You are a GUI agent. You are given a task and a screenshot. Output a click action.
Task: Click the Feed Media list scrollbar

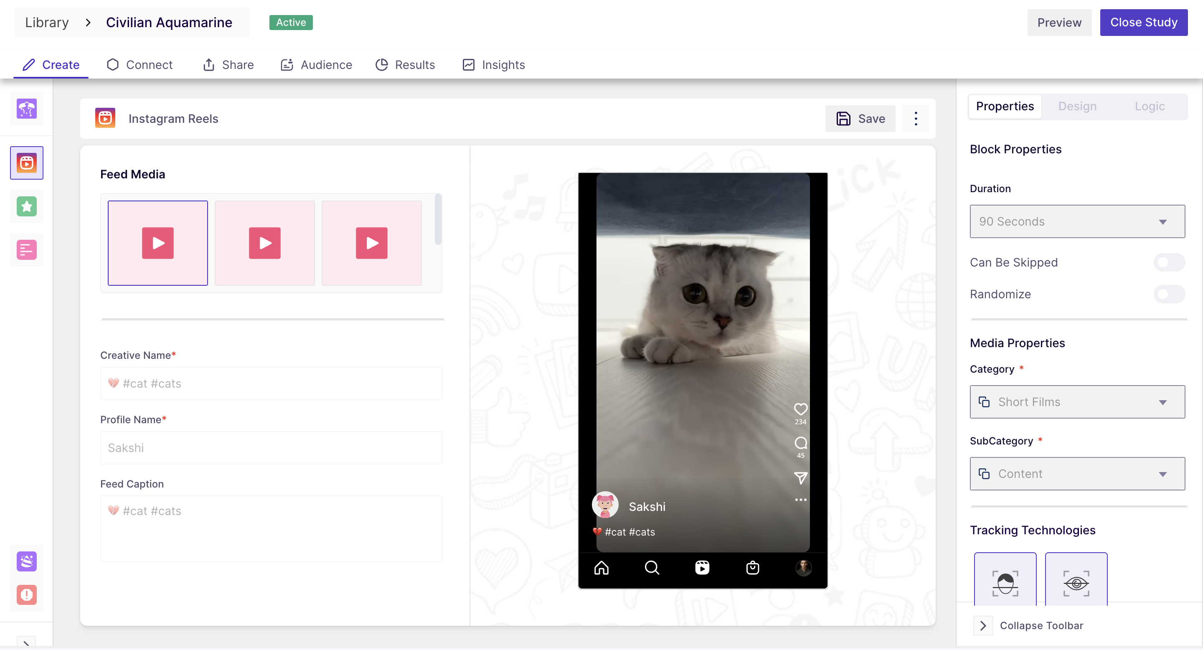(x=438, y=219)
